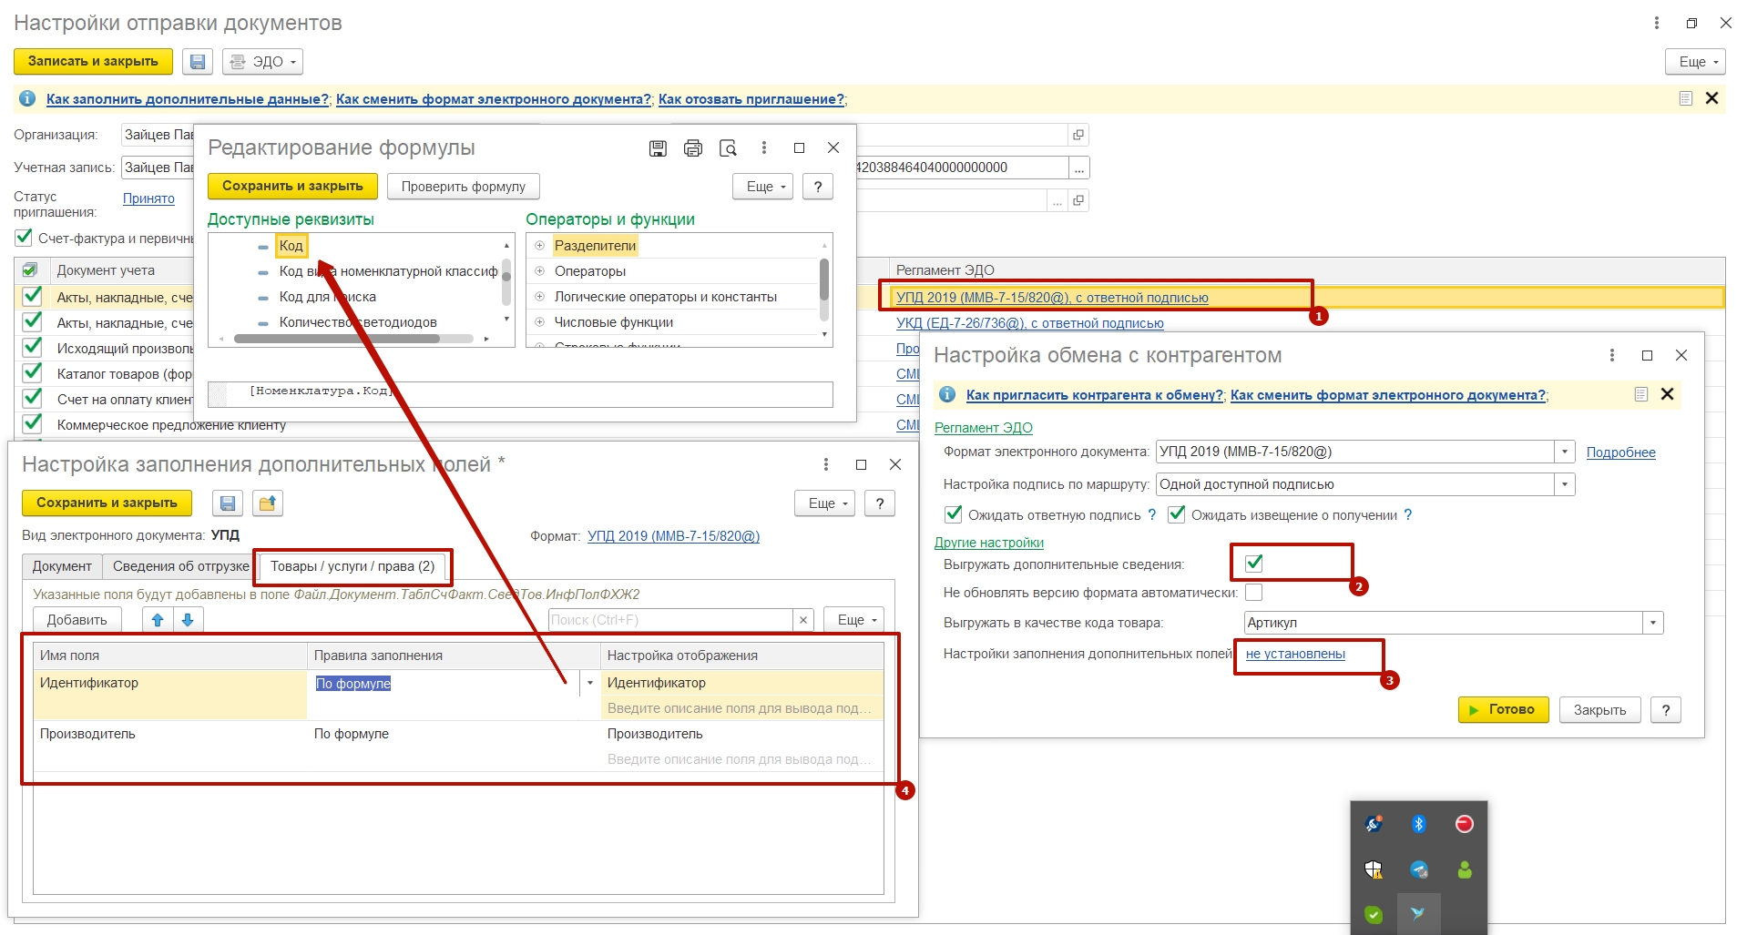This screenshot has width=1747, height=935.
Task: Switch to 'Сведения об отгрузке' tab
Action: pyautogui.click(x=180, y=566)
